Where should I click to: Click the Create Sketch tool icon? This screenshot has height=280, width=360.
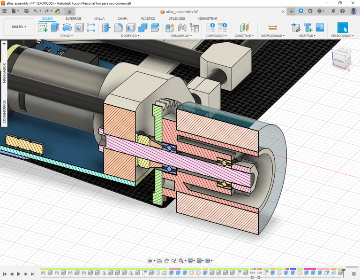coord(43,28)
